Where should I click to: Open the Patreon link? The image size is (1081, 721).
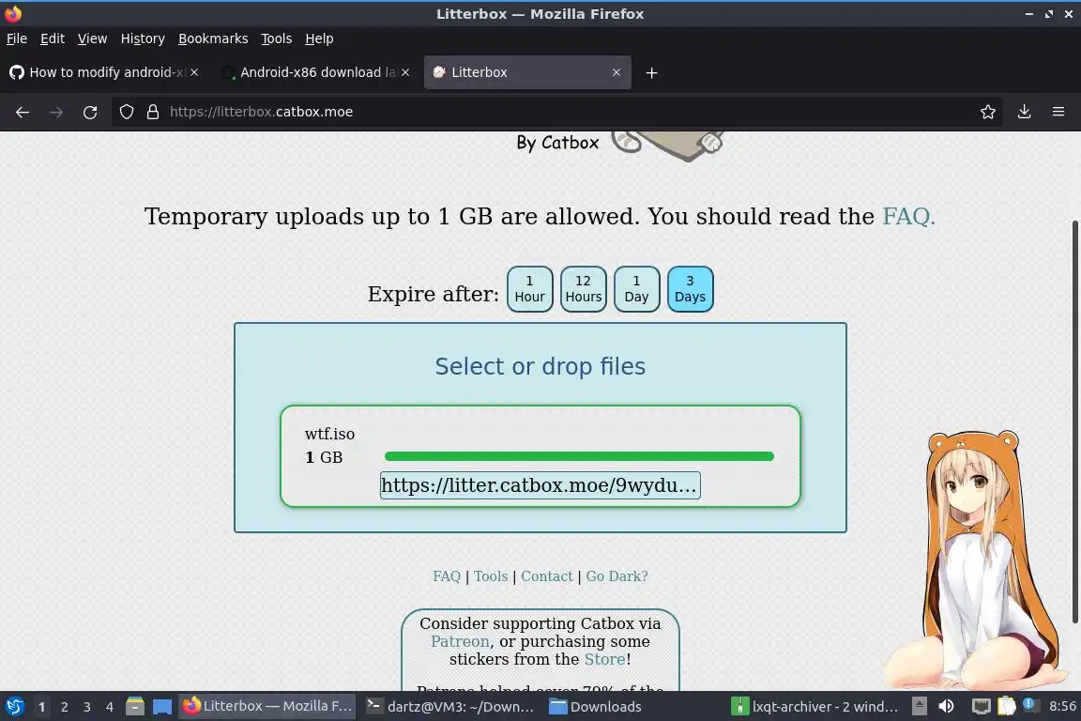(x=460, y=641)
